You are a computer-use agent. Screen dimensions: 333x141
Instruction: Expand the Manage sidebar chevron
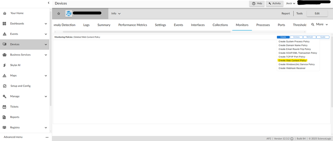pyautogui.click(x=46, y=96)
